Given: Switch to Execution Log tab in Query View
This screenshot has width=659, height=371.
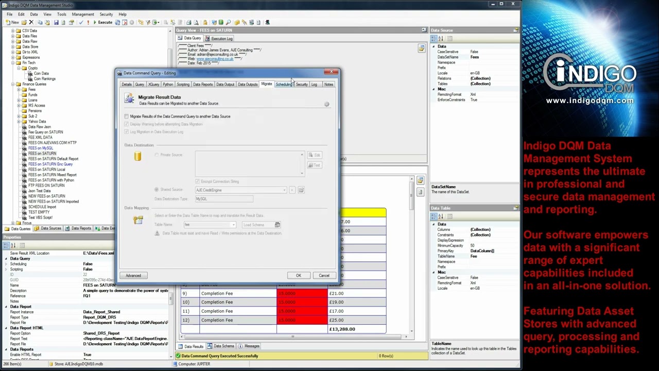Looking at the screenshot, I should [x=219, y=39].
